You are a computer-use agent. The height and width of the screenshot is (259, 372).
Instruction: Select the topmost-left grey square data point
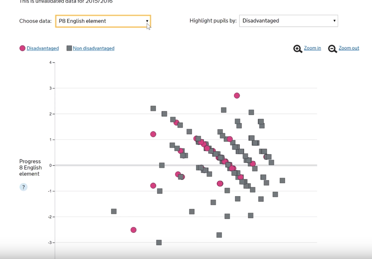(x=153, y=108)
